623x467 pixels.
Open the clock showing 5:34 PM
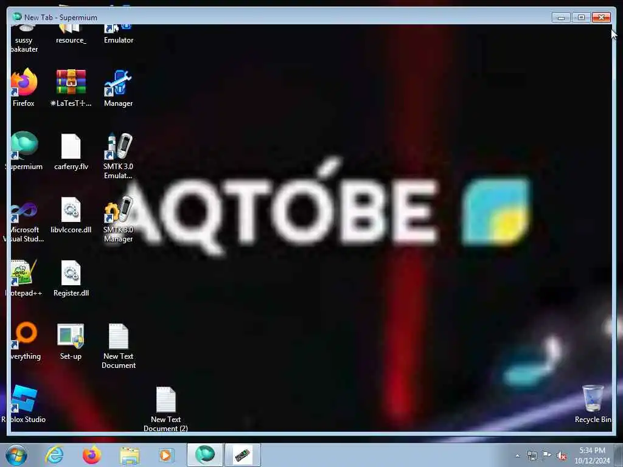click(x=592, y=455)
